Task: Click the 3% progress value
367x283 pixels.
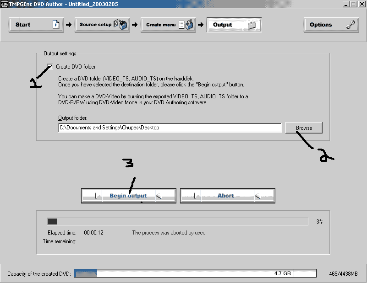Action: [x=319, y=222]
